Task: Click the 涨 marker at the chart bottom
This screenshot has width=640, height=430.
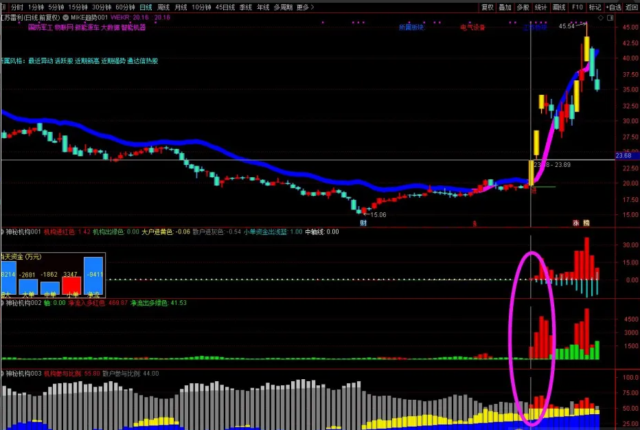Action: 576,223
